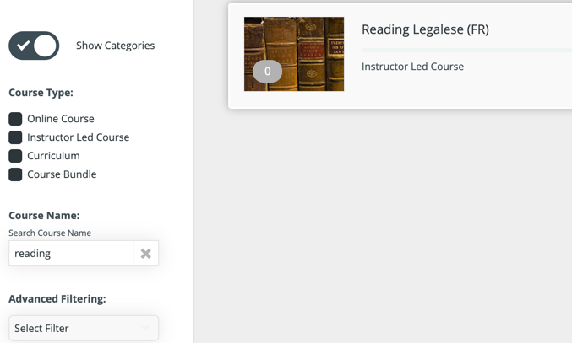Image resolution: width=572 pixels, height=343 pixels.
Task: Clear the course name search with X
Action: (x=145, y=253)
